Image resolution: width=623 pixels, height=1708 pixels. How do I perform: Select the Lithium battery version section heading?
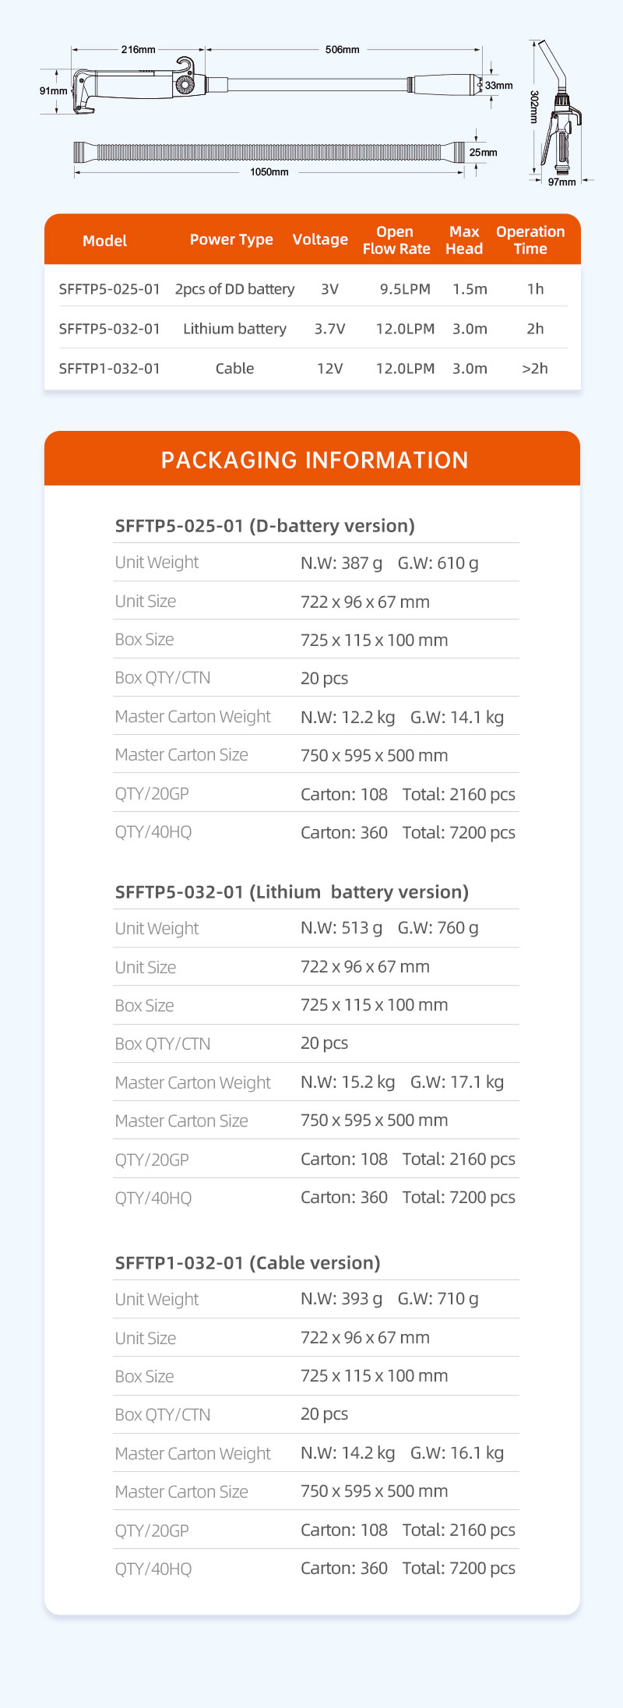pyautogui.click(x=292, y=892)
